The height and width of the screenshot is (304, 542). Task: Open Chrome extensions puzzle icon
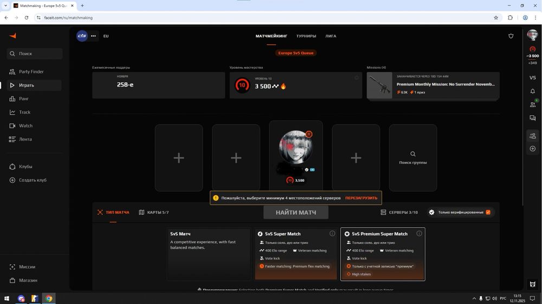[510, 18]
